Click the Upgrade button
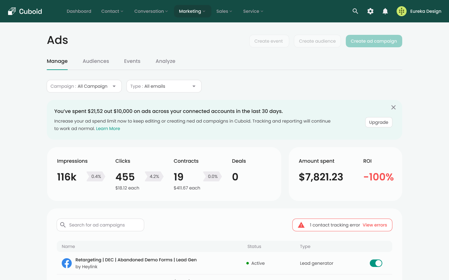Image resolution: width=449 pixels, height=280 pixels. point(379,122)
